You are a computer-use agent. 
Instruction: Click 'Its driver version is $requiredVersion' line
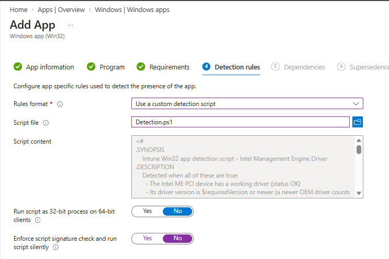click(x=248, y=192)
